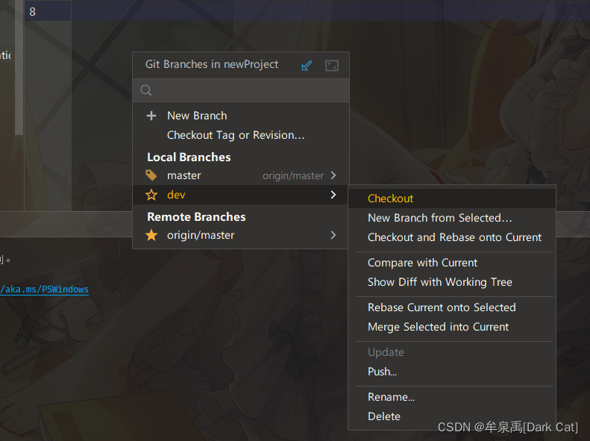Select the dev local branch row
The width and height of the screenshot is (590, 441).
click(241, 195)
